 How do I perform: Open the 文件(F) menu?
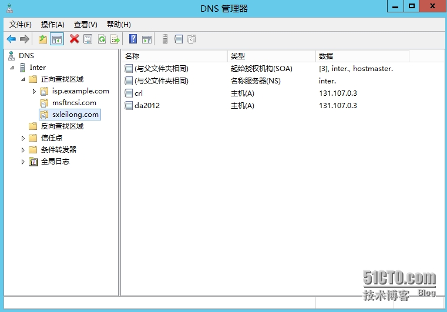point(20,25)
